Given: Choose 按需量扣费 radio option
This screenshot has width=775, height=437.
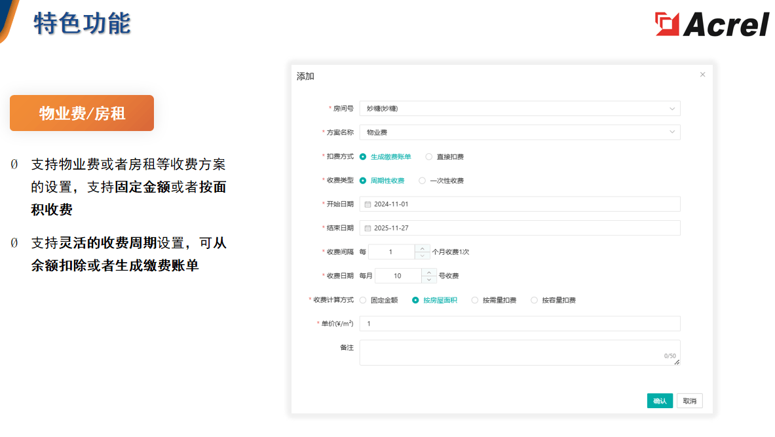Looking at the screenshot, I should (475, 300).
